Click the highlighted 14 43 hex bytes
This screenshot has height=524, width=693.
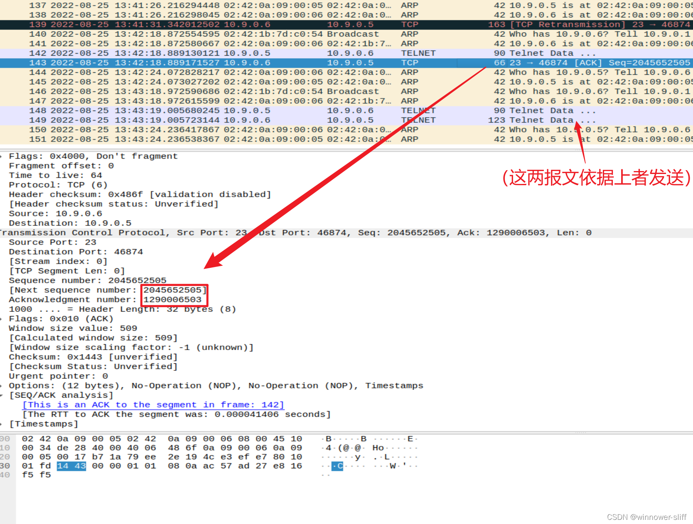click(71, 466)
